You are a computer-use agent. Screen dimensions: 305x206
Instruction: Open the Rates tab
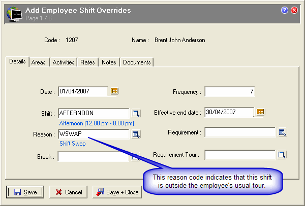[87, 62]
